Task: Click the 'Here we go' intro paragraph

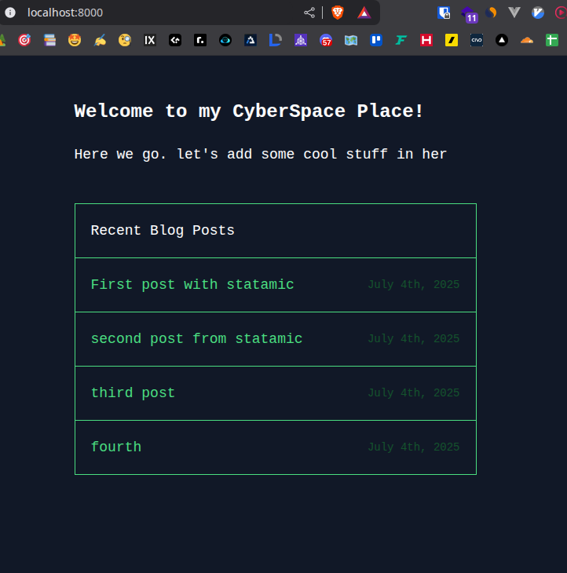Action: click(260, 154)
